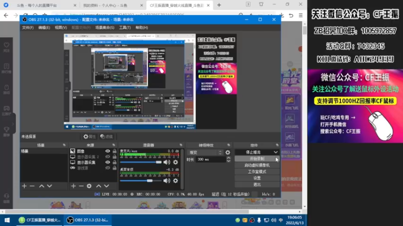
Task: Open OBS 设置 from the controls panel
Action: coord(257,178)
